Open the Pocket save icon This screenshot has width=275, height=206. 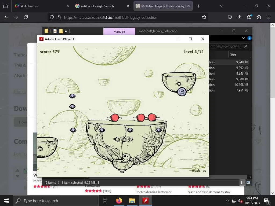point(230,17)
